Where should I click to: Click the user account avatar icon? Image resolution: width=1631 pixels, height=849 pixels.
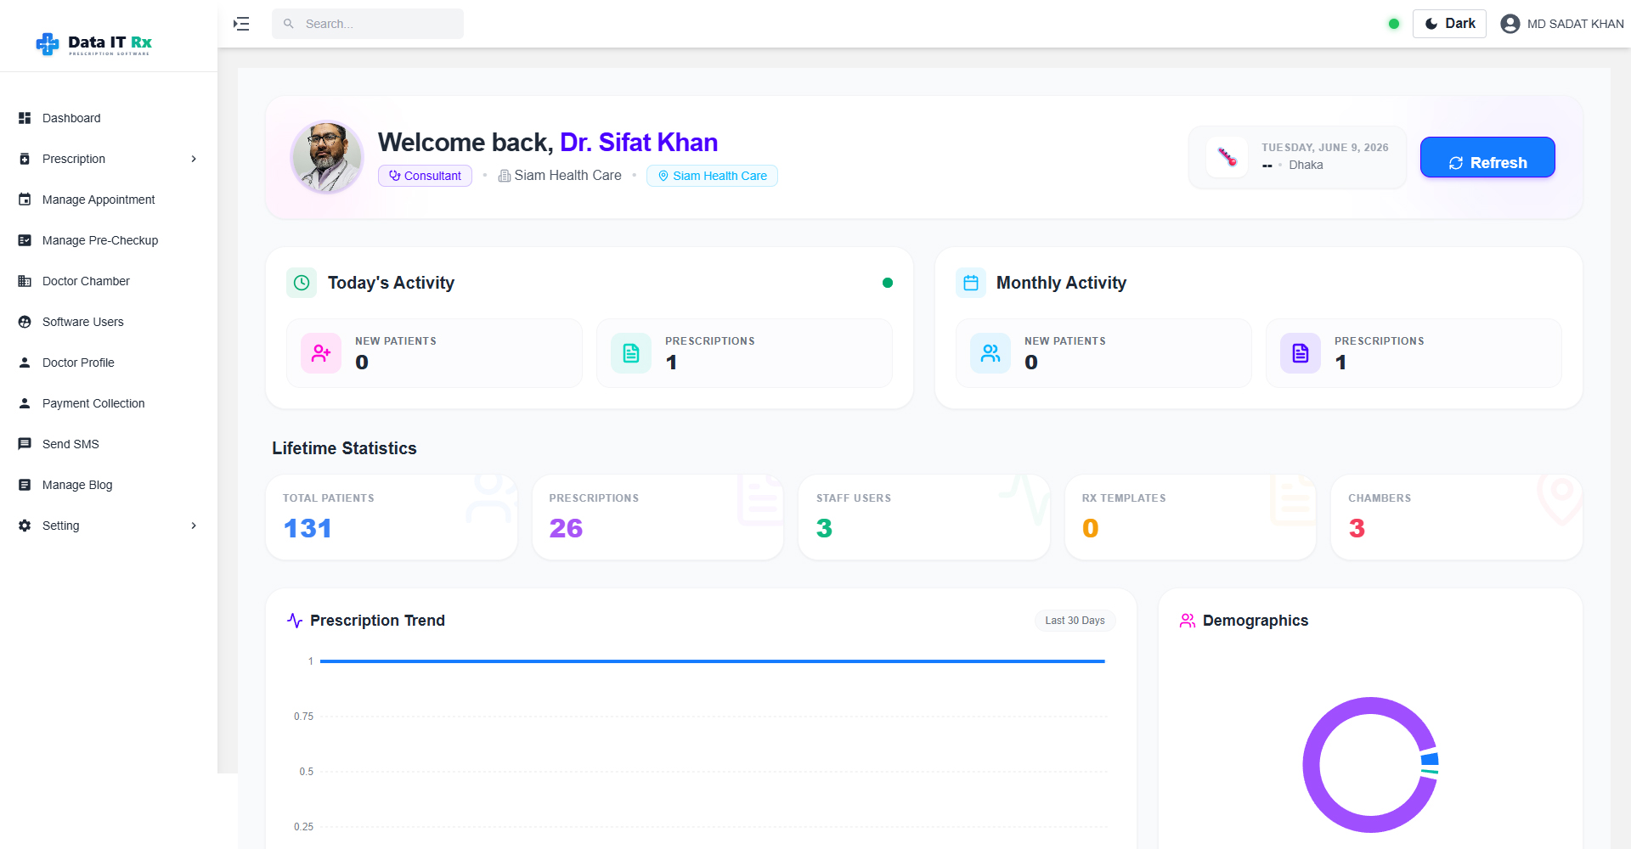point(1510,24)
